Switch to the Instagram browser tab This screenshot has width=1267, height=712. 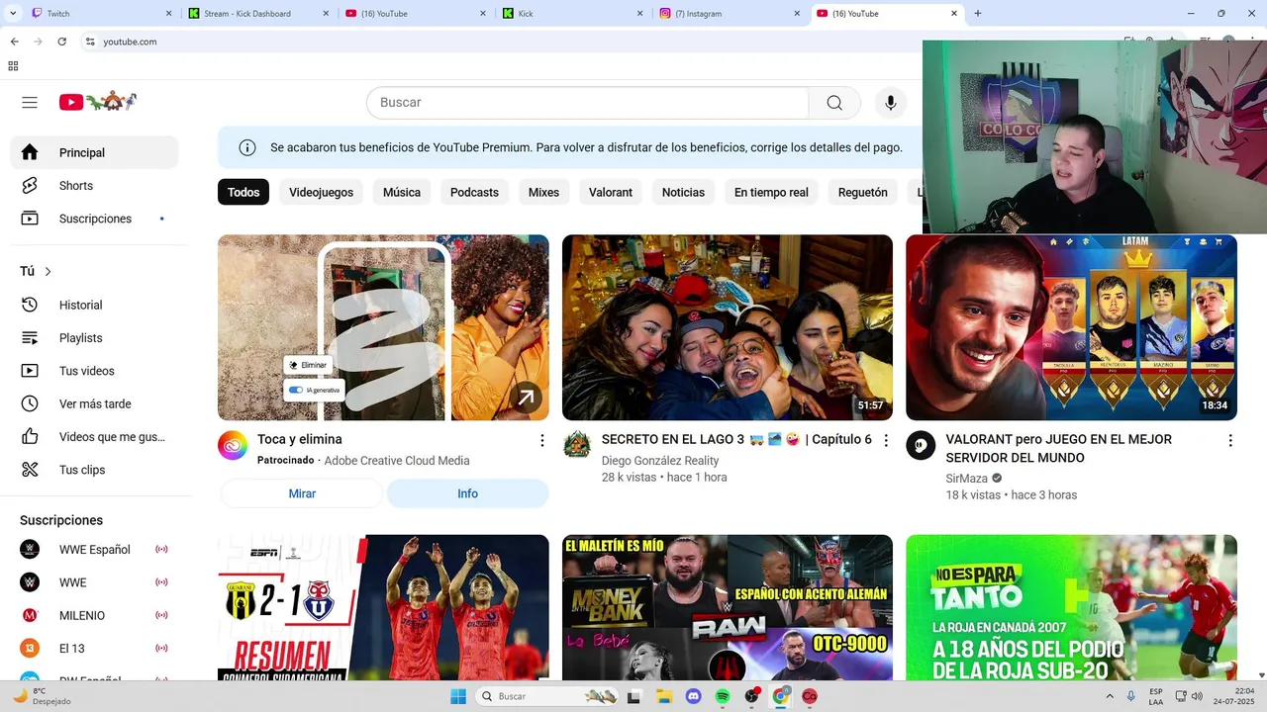click(731, 14)
